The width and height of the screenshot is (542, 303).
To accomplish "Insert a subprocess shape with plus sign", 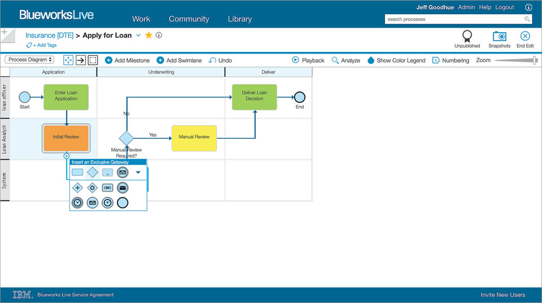I will pyautogui.click(x=107, y=172).
